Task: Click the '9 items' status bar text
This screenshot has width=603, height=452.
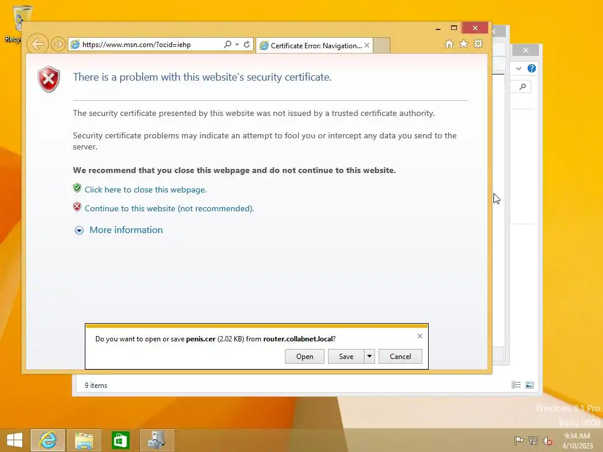Action: pos(96,385)
